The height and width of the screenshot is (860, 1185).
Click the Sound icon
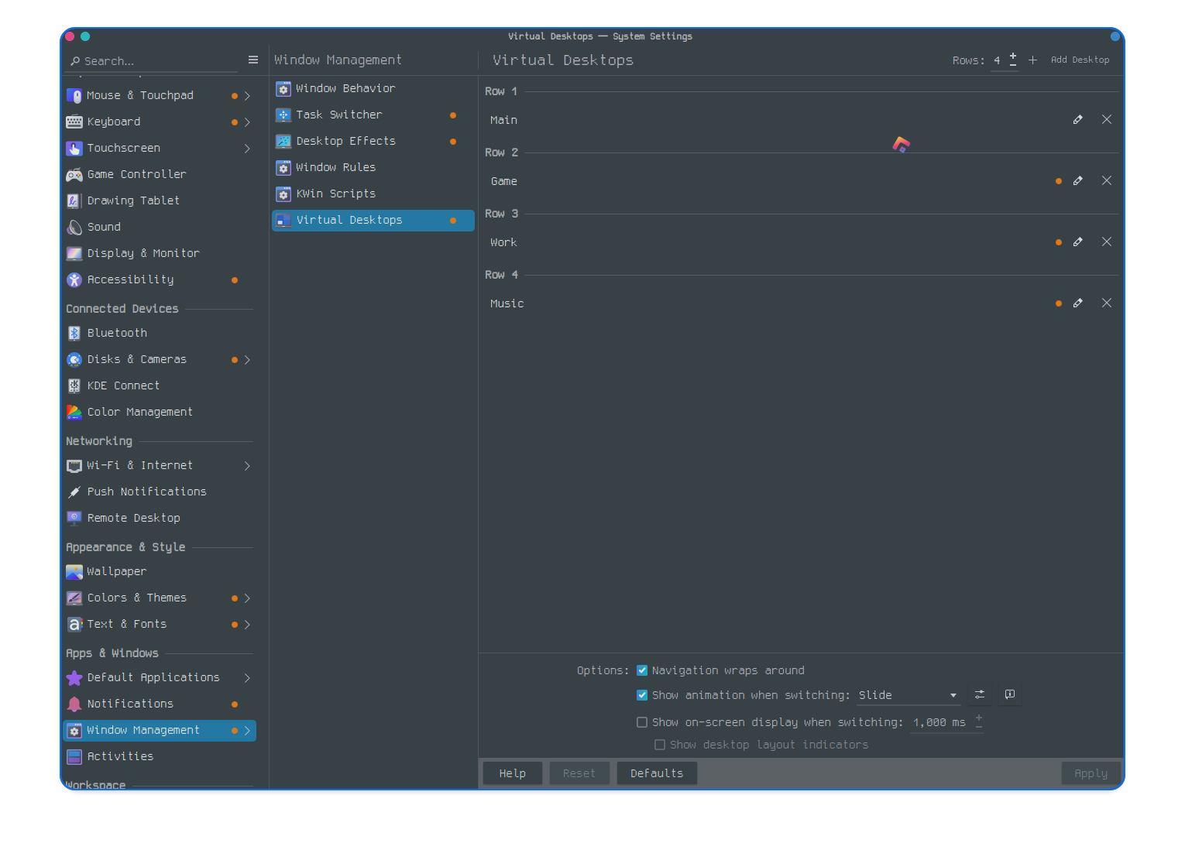pyautogui.click(x=74, y=227)
